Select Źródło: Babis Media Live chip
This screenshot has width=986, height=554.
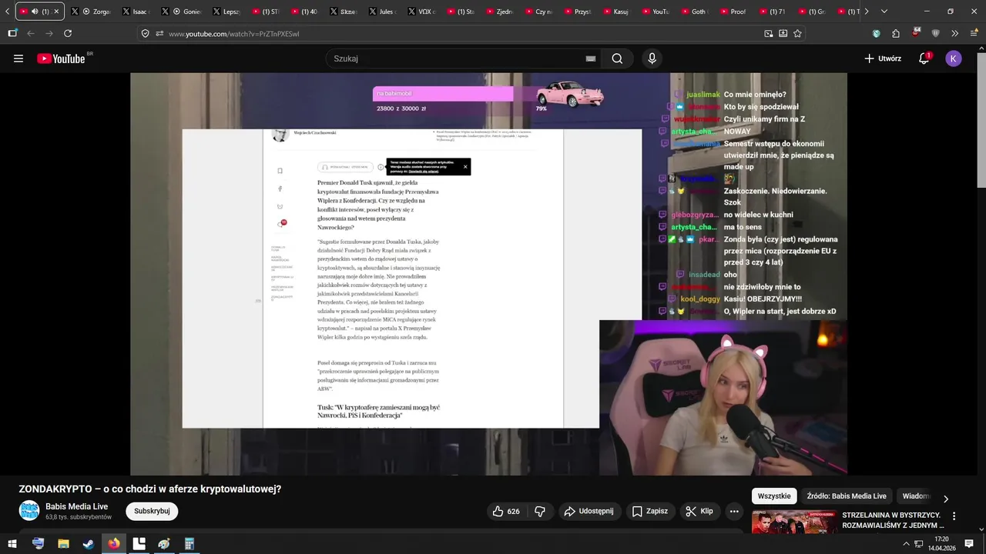click(x=847, y=496)
